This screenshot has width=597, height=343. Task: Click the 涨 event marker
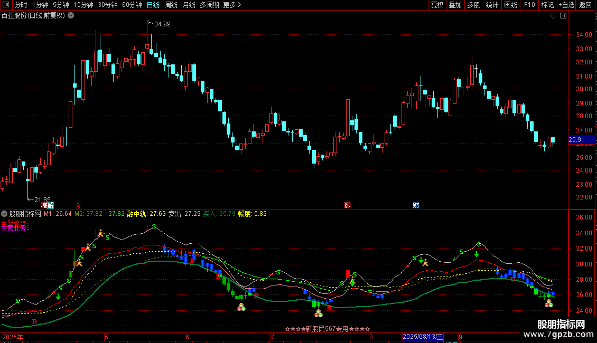[347, 205]
